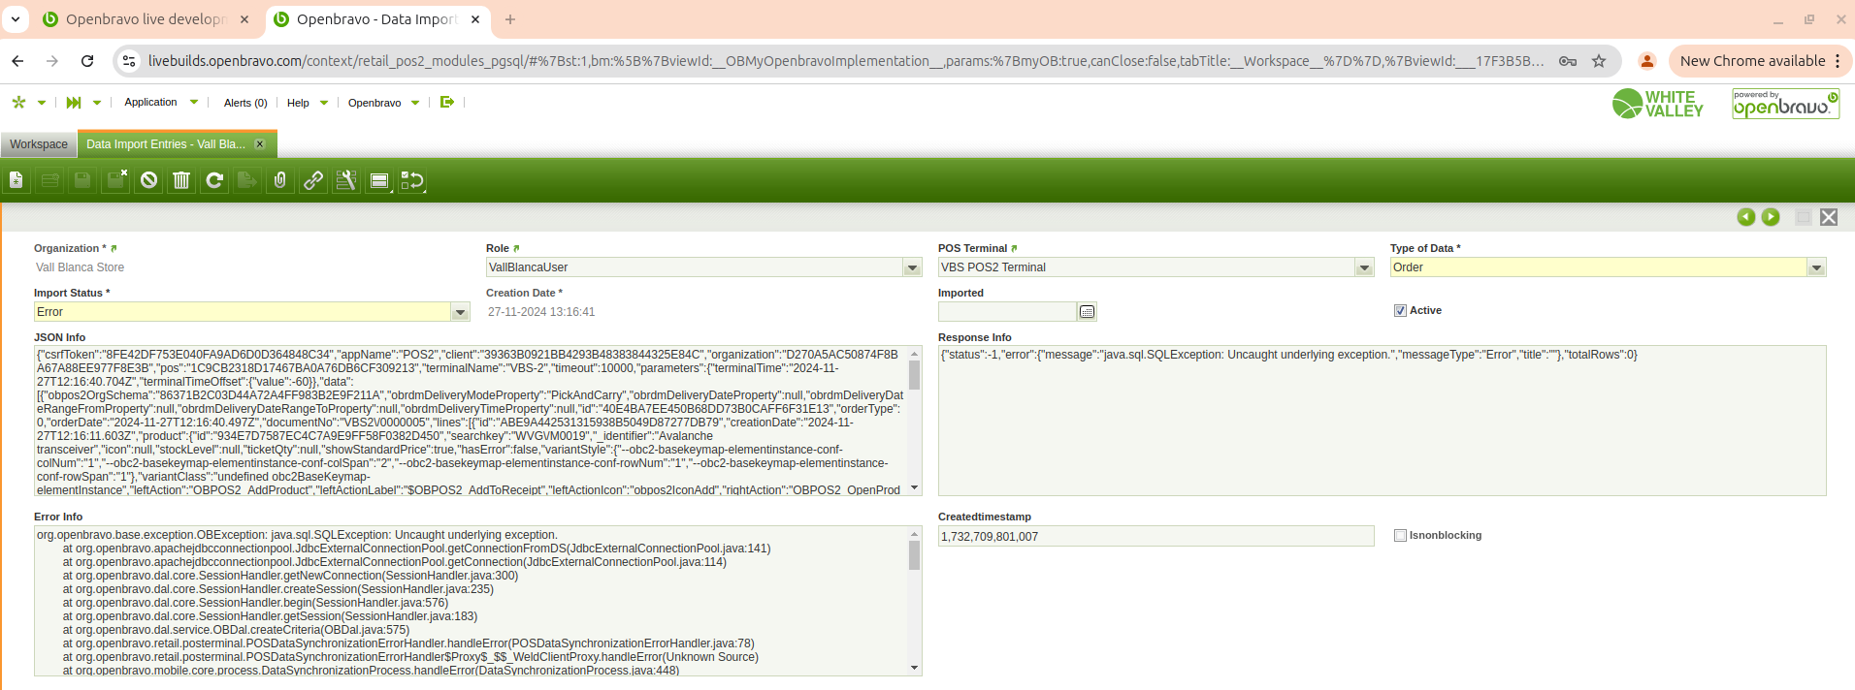Click the White Valley logo
The image size is (1855, 690).
[x=1658, y=104]
